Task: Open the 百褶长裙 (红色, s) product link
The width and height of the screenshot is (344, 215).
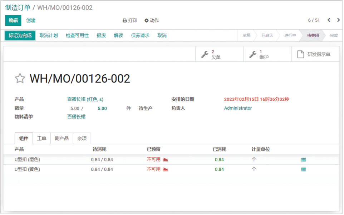Action: point(85,99)
